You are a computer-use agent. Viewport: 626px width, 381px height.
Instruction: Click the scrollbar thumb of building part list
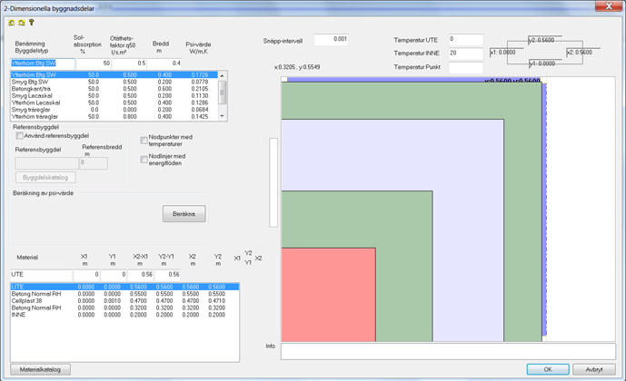click(x=223, y=93)
